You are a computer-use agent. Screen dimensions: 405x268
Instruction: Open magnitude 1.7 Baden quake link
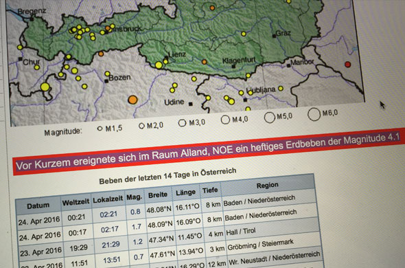point(137,227)
